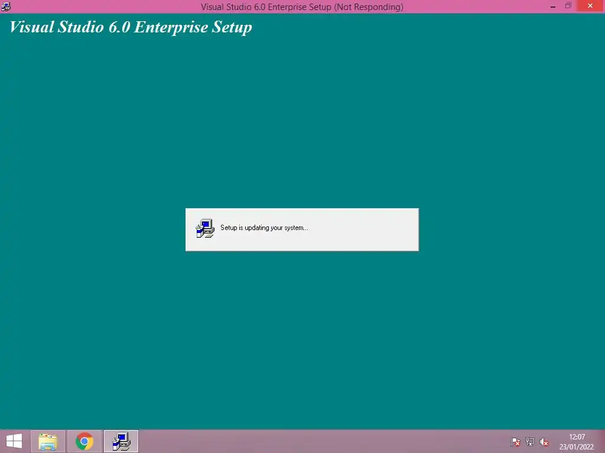Image resolution: width=605 pixels, height=453 pixels.
Task: Restore the Visual Studio Setup window size
Action: coord(568,6)
